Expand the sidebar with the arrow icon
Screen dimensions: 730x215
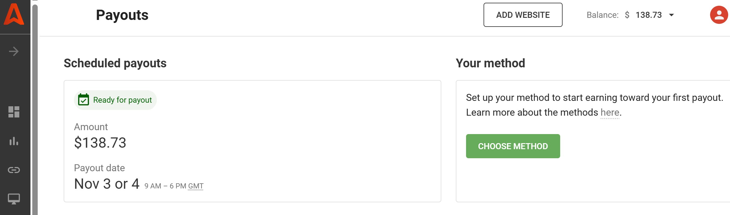click(x=14, y=51)
